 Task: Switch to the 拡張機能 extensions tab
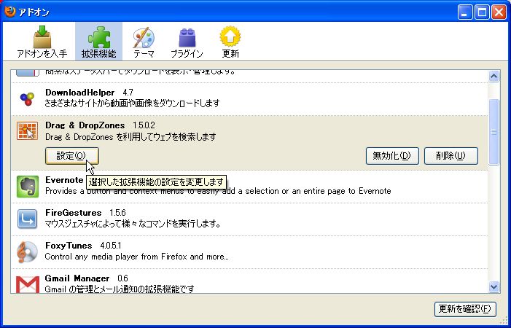tap(98, 42)
